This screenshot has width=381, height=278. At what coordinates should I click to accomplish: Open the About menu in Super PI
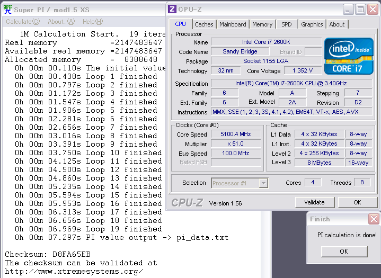[61, 22]
